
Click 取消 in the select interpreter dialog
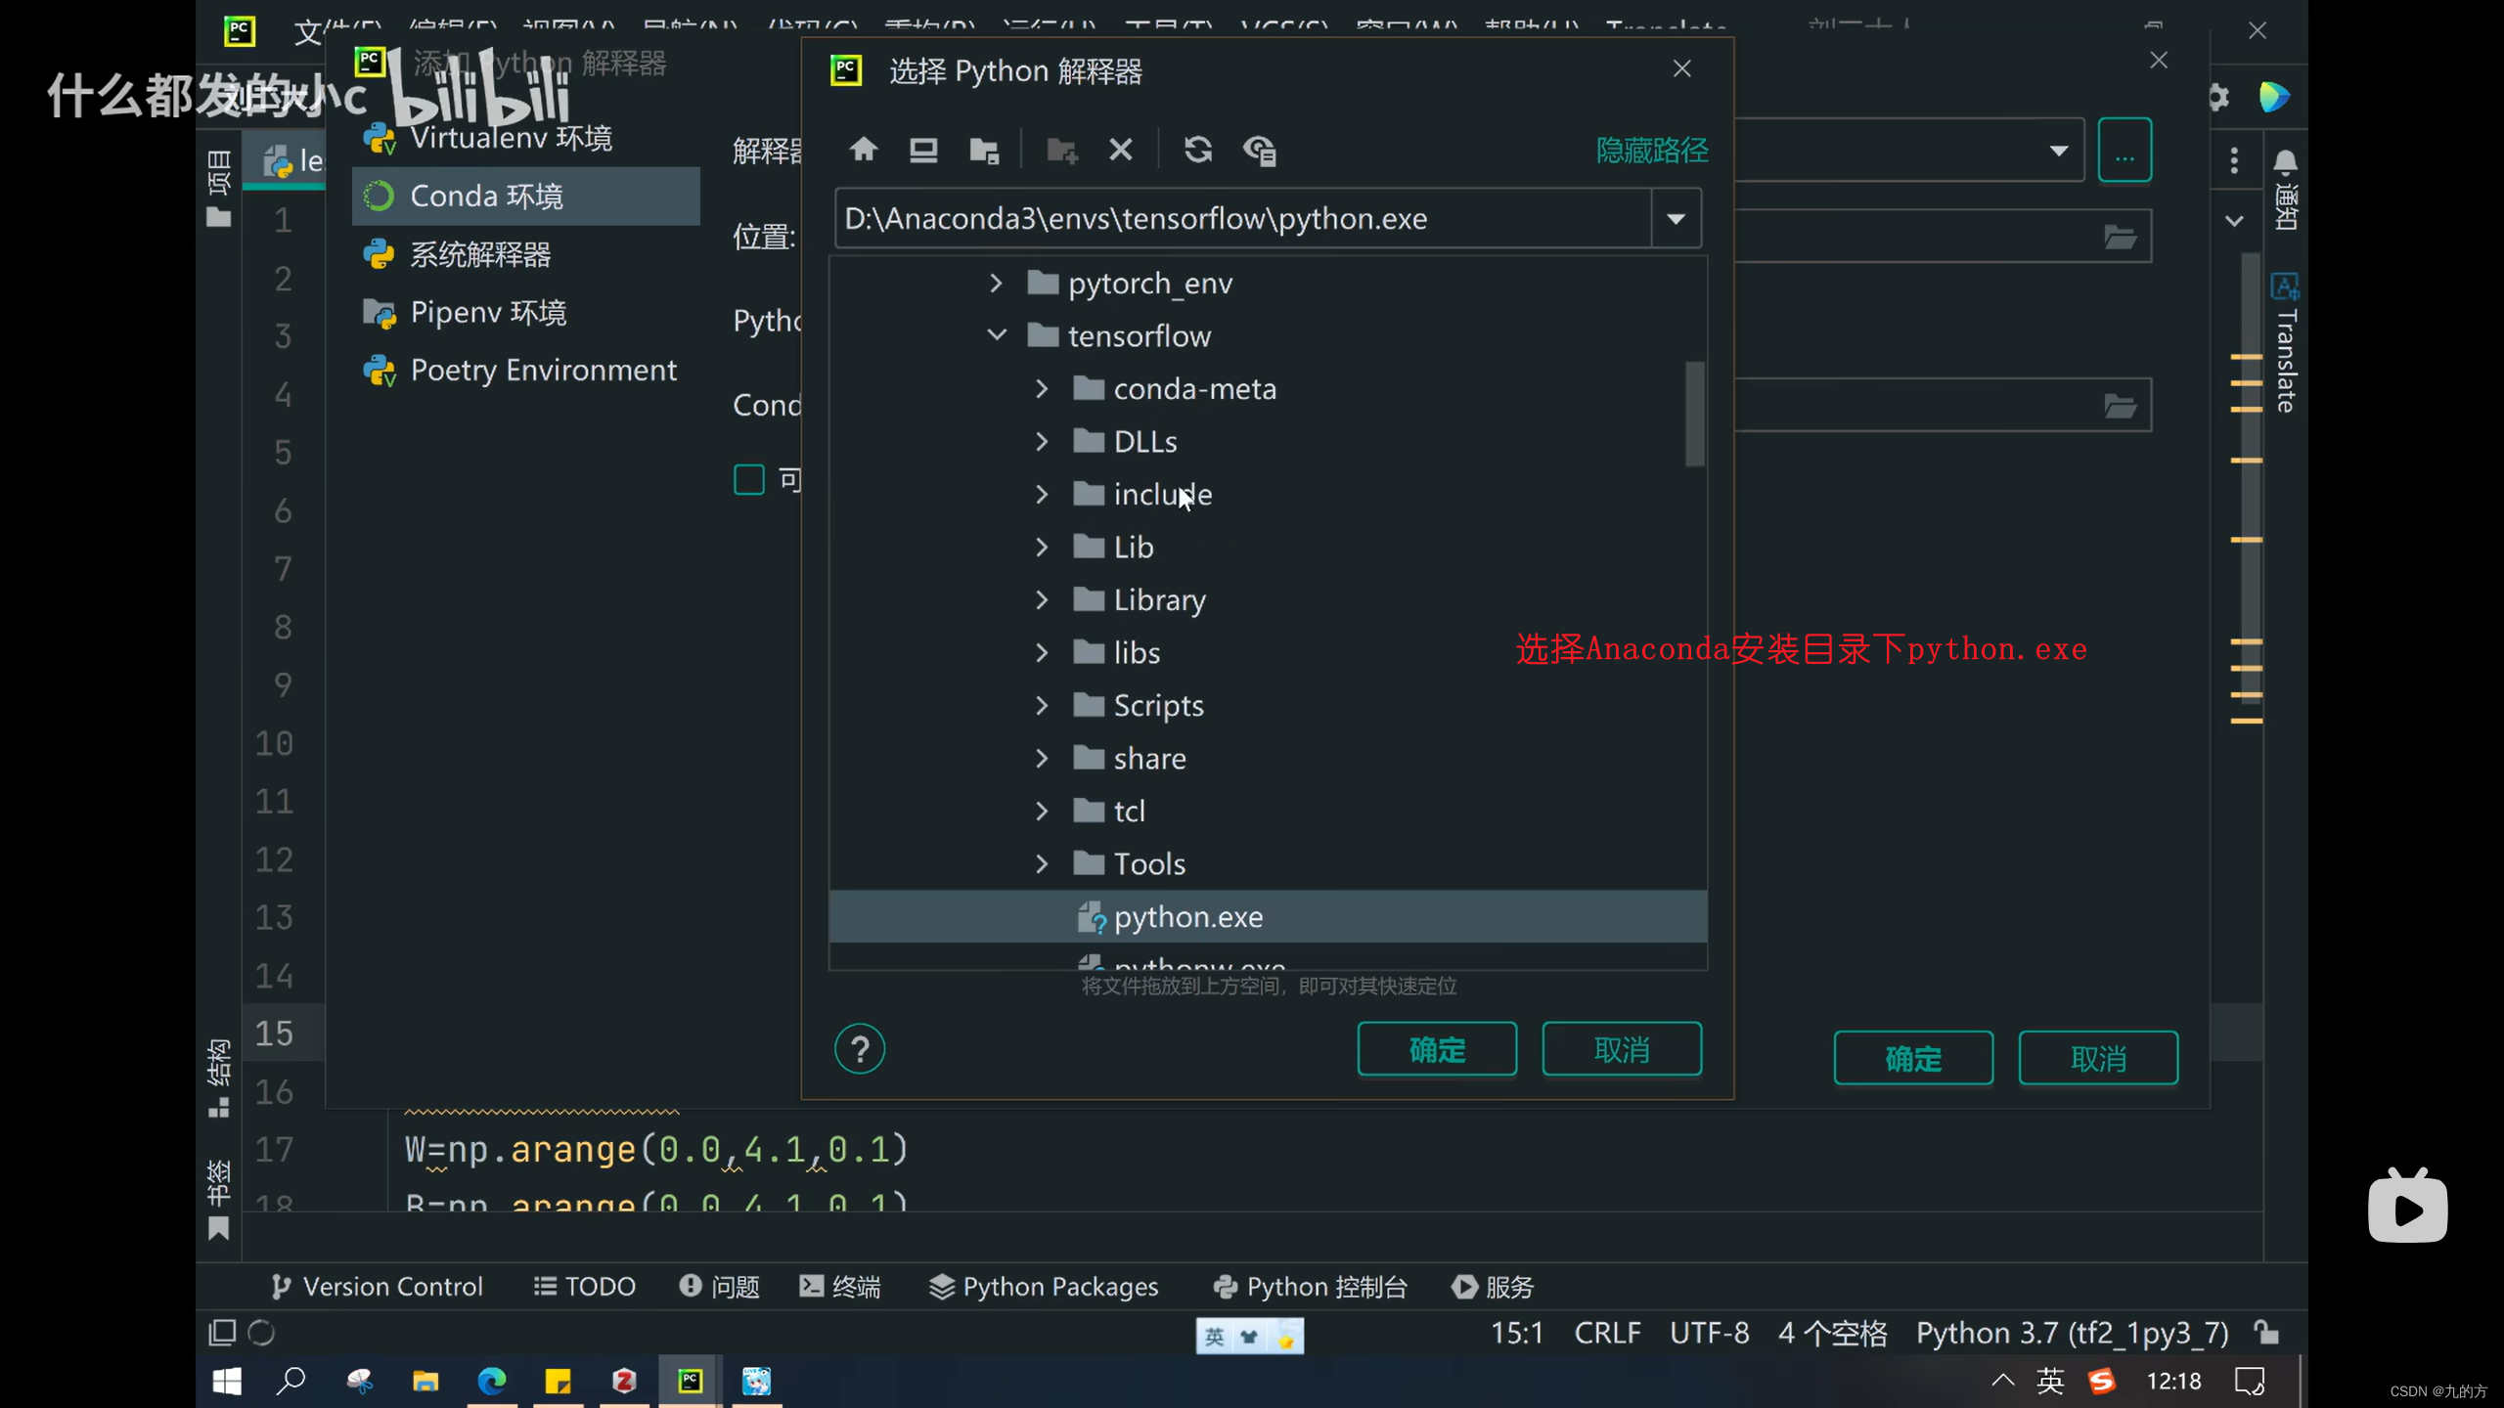point(1622,1049)
